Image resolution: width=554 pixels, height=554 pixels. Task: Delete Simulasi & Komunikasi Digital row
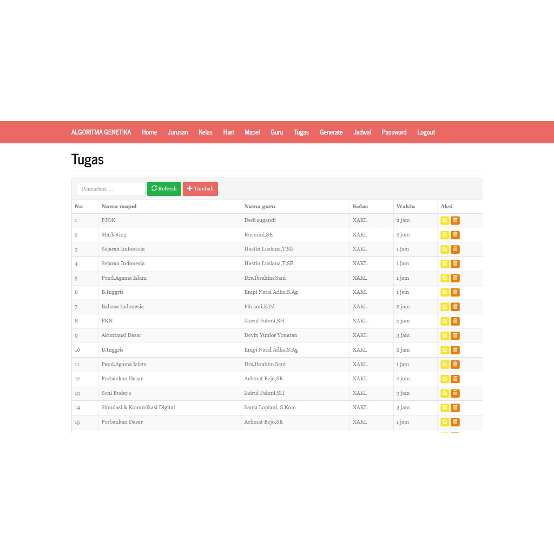[x=455, y=408]
